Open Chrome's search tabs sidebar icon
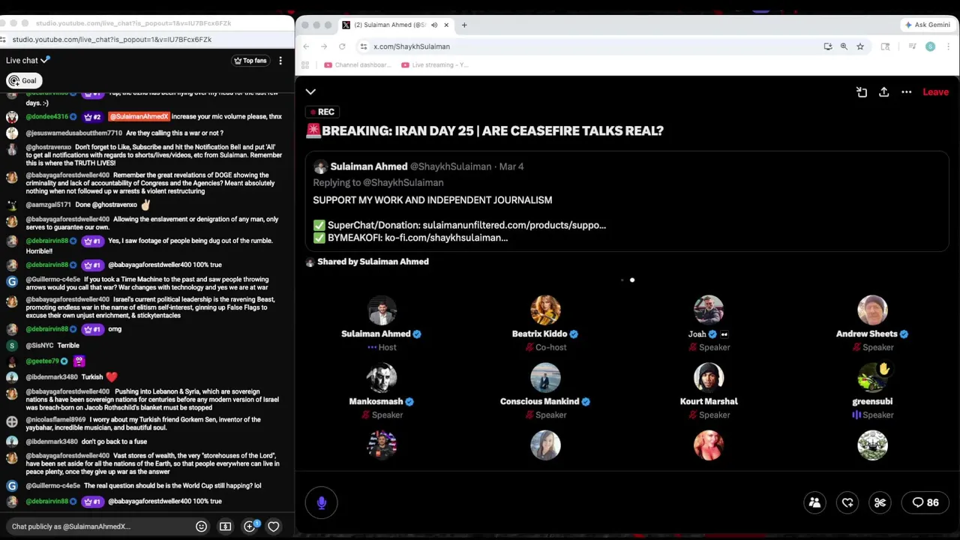This screenshot has width=960, height=540. point(885,46)
